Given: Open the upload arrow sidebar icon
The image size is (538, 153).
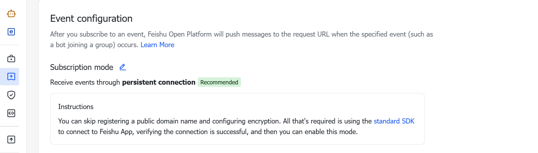Looking at the screenshot, I should click(11, 140).
